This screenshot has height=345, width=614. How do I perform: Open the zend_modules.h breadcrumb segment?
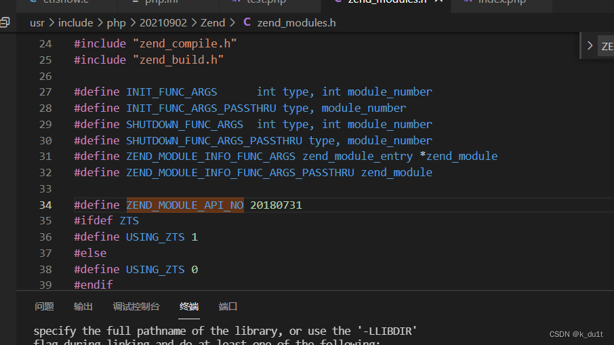296,23
